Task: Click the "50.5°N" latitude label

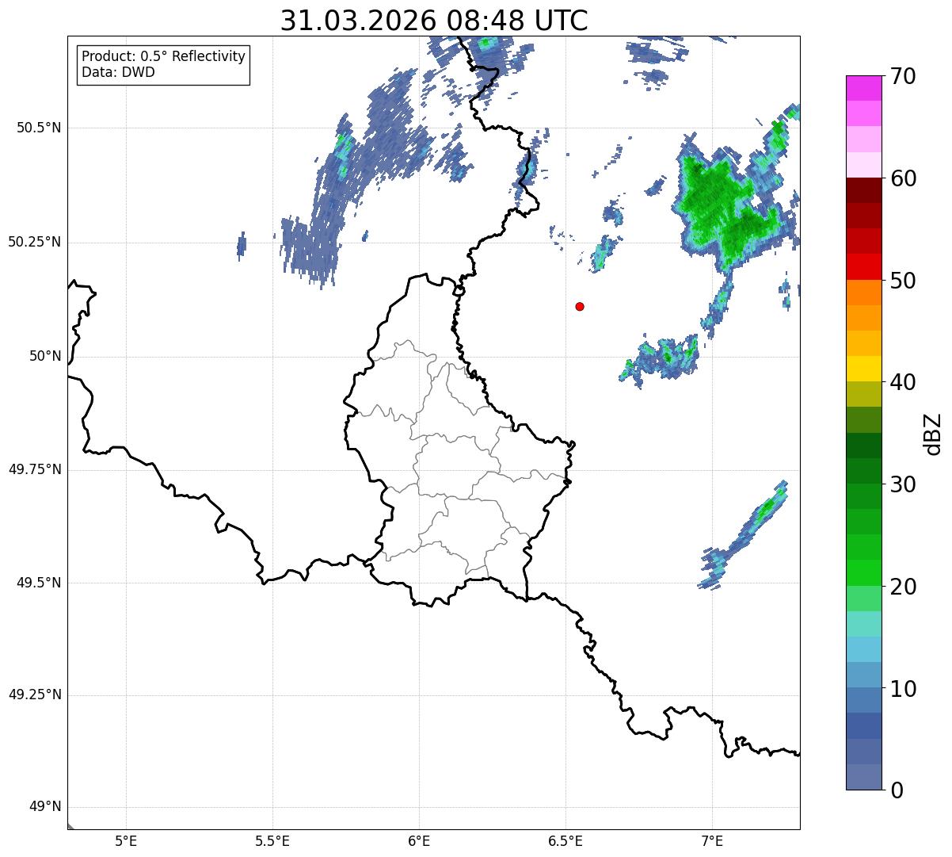Action: click(x=39, y=128)
